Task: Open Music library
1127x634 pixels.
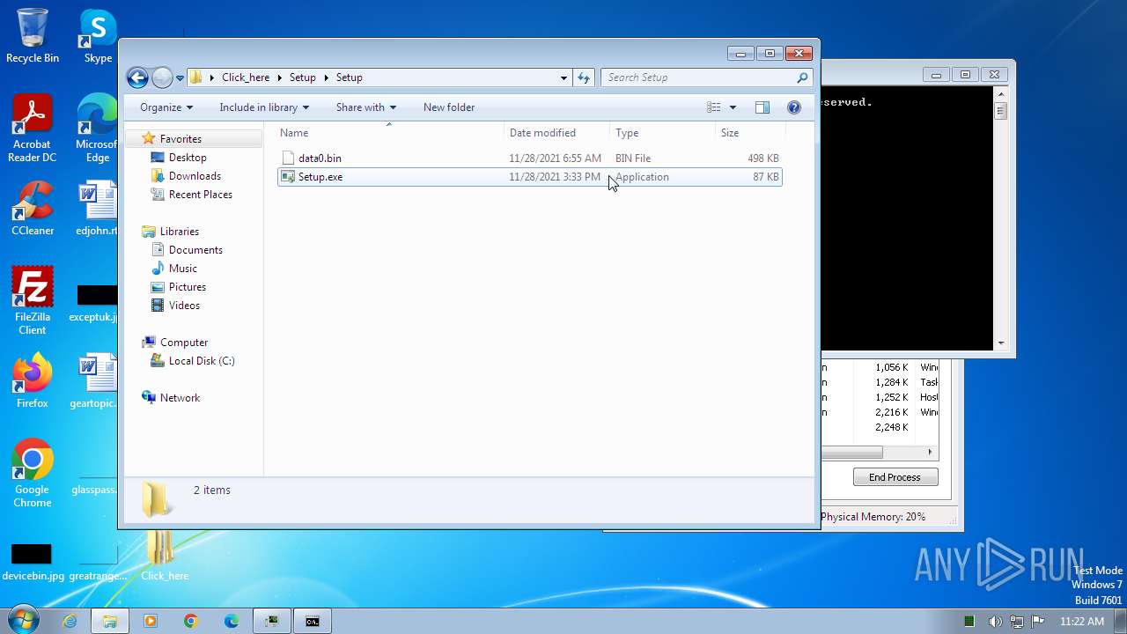Action: click(x=183, y=269)
